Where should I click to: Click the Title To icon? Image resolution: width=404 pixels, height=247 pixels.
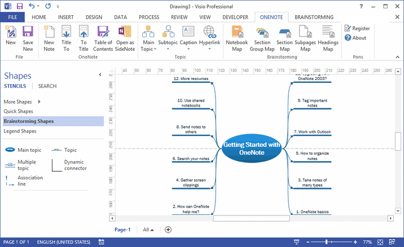(66, 38)
